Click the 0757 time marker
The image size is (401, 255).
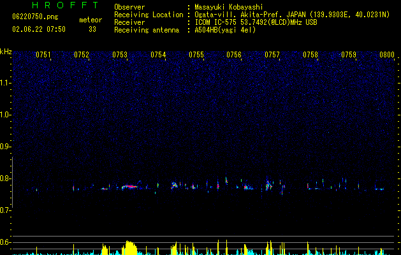coord(272,55)
